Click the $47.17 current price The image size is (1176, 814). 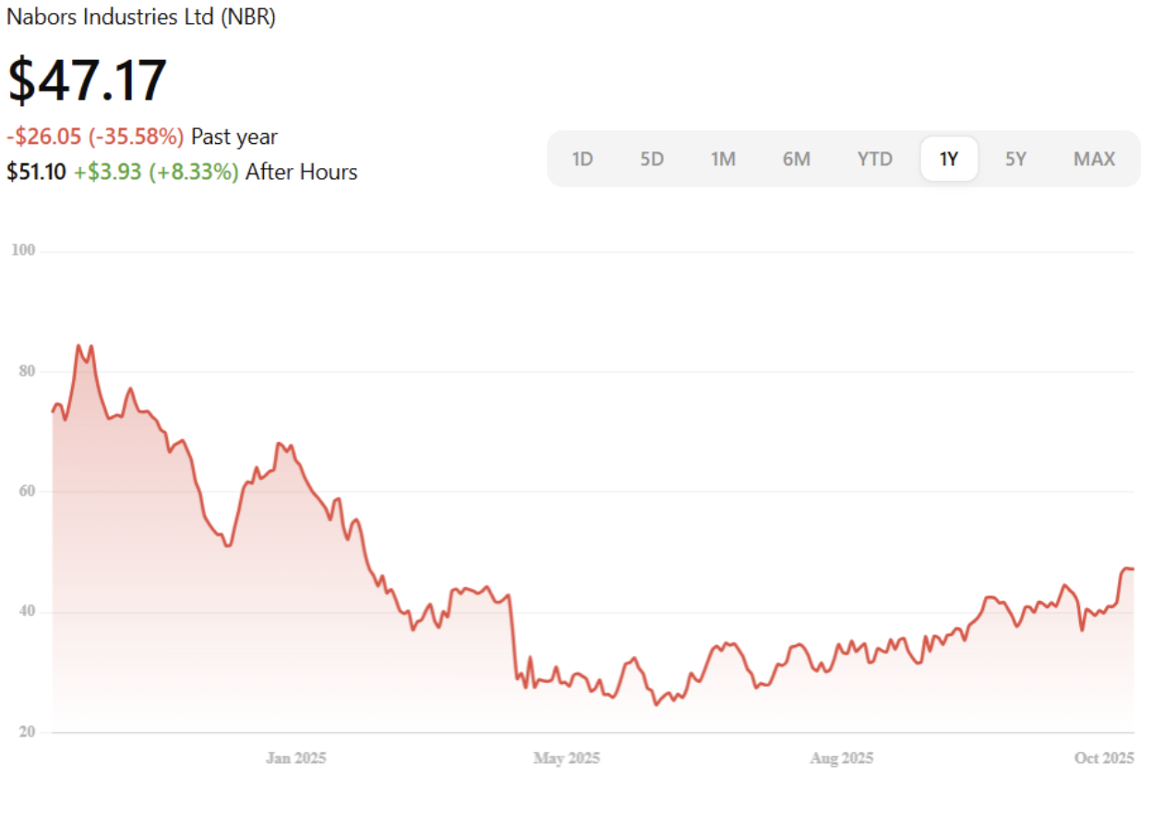tap(88, 80)
